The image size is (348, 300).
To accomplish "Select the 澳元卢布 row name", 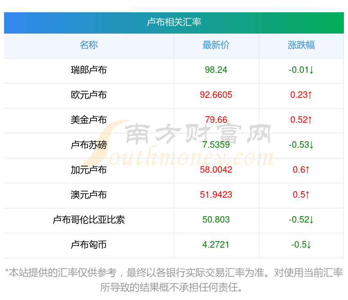I will (x=89, y=195).
